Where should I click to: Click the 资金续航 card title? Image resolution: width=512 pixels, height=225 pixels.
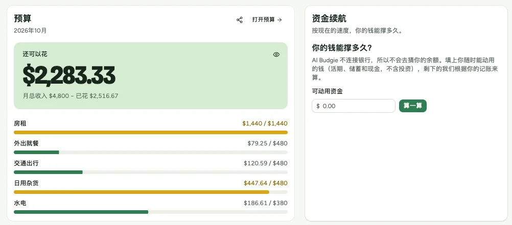click(x=329, y=18)
